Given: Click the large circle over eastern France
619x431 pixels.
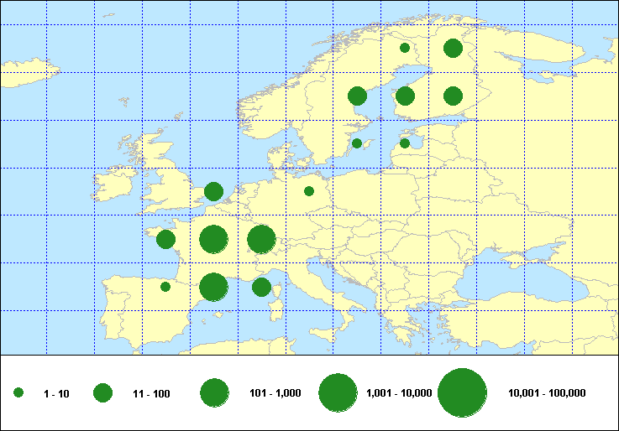Looking at the screenshot, I should pos(261,239).
